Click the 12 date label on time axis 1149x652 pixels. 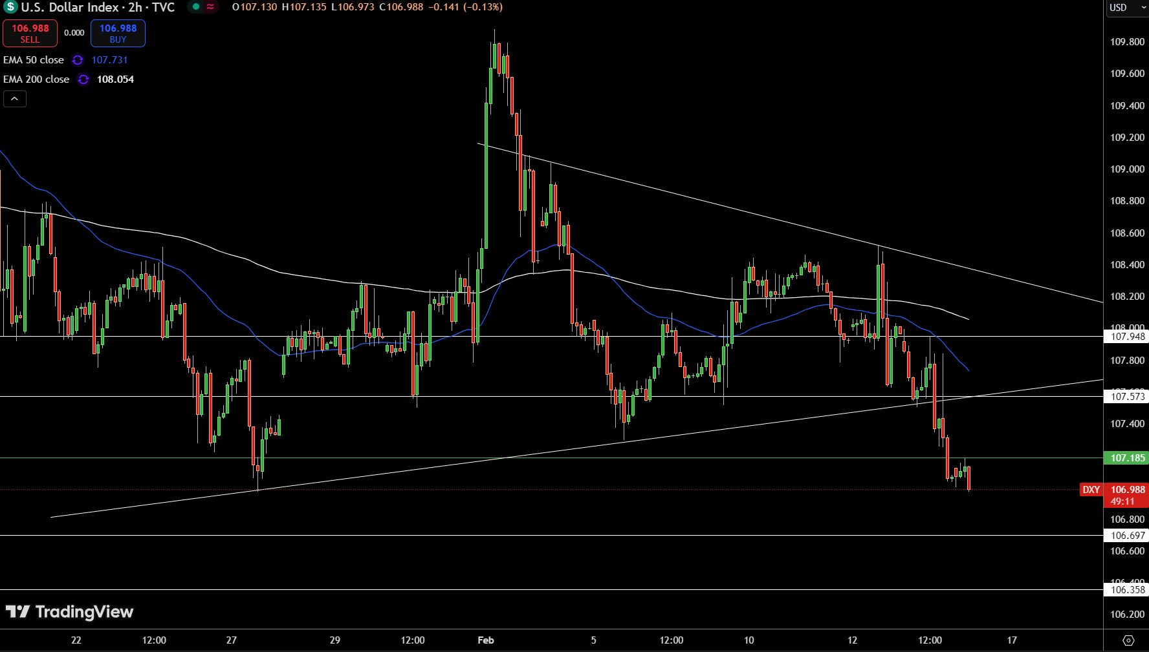[853, 640]
